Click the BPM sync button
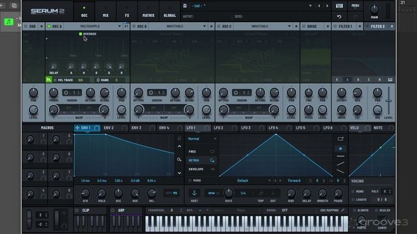This screenshot has width=417, height=234. pyautogui.click(x=212, y=193)
